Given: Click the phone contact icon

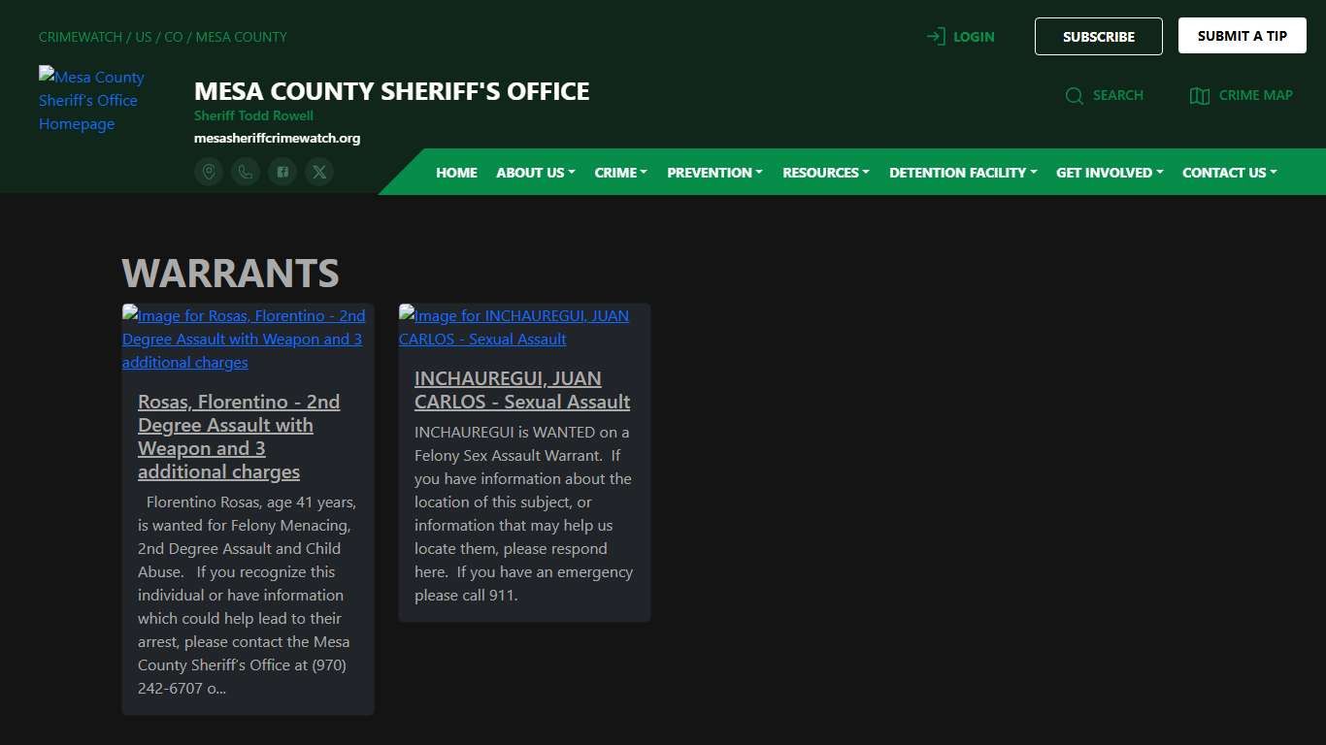Looking at the screenshot, I should (245, 171).
